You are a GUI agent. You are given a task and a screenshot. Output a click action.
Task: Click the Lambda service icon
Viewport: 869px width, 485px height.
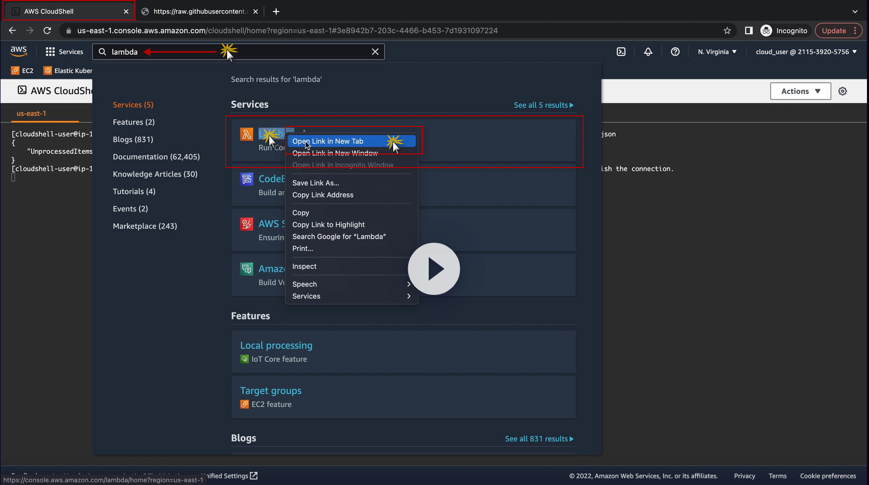click(246, 134)
